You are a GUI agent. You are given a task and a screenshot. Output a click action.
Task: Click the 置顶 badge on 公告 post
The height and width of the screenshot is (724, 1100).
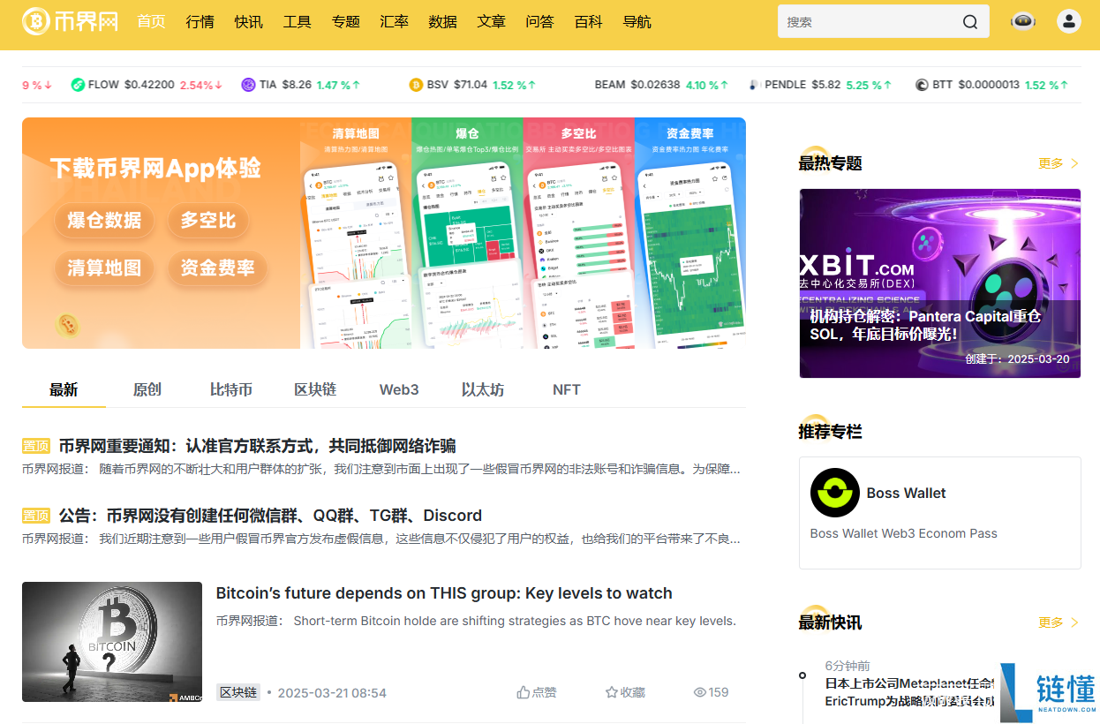pyautogui.click(x=36, y=516)
